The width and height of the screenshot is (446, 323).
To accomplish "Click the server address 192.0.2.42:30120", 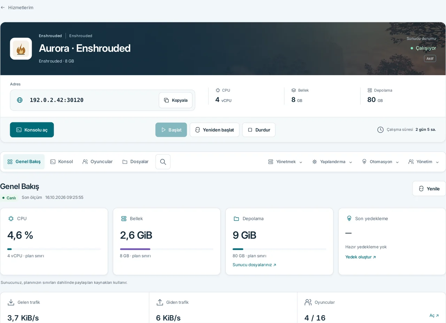I will pos(56,100).
